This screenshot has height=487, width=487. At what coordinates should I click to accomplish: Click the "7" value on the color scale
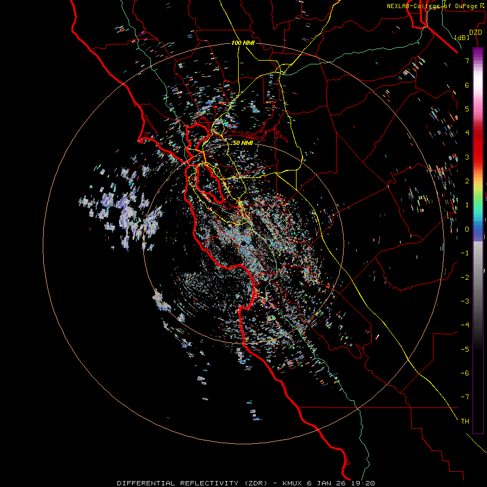[467, 61]
